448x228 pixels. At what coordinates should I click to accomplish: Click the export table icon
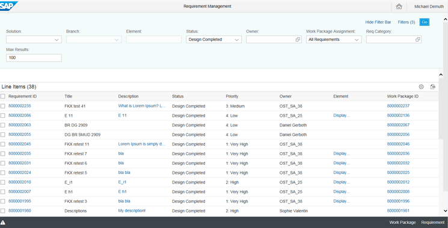tap(432, 87)
